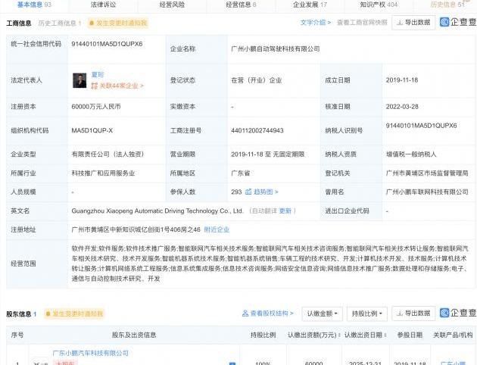Open 趋势图 link next to 293
Image resolution: width=477 pixels, height=365 pixels.
point(266,192)
